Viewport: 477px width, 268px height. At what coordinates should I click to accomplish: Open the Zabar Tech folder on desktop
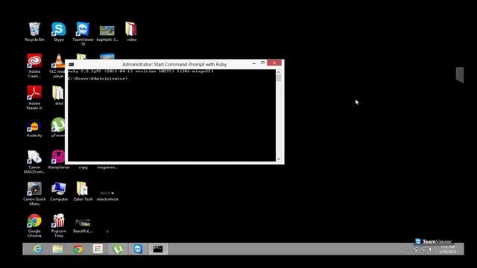(x=83, y=191)
